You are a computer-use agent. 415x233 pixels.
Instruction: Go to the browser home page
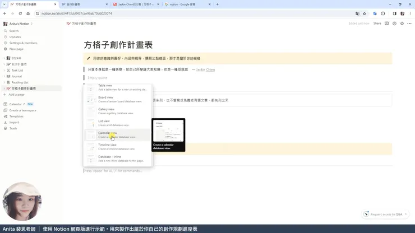(28, 13)
